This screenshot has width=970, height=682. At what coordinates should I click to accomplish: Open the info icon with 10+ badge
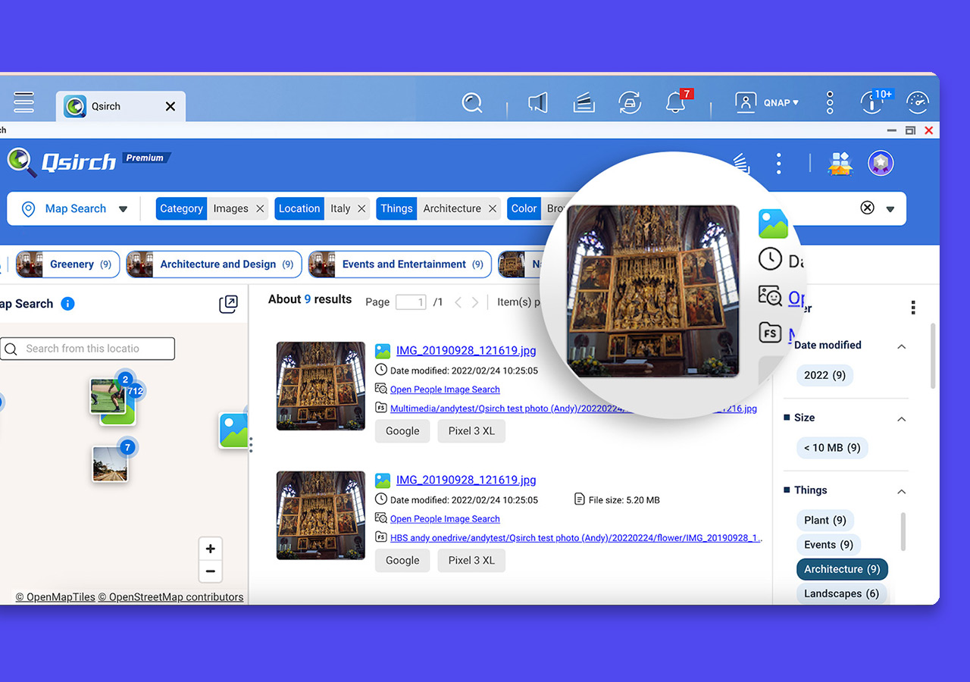click(872, 102)
